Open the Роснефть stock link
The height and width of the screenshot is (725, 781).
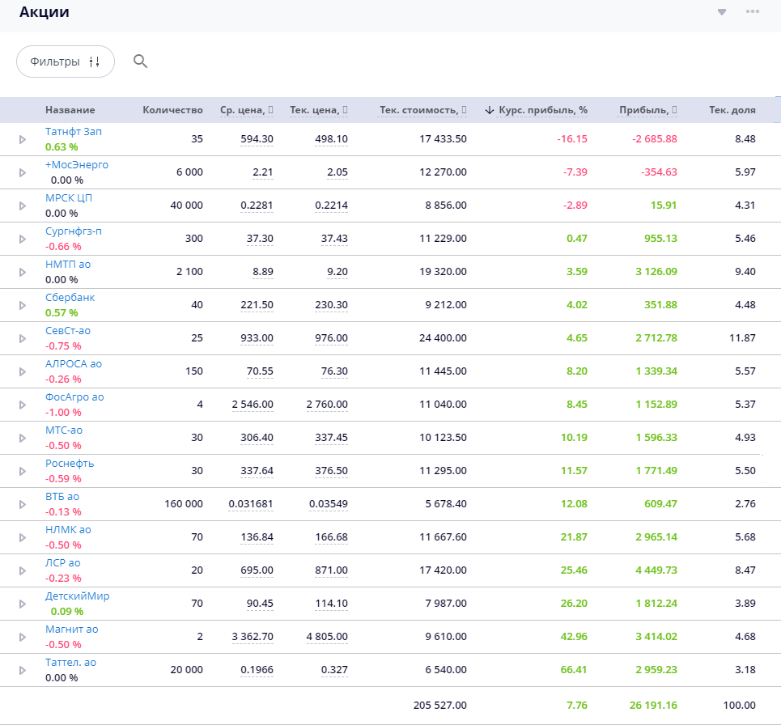70,464
